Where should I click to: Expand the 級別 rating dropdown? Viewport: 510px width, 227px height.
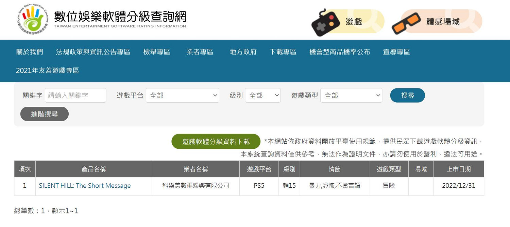263,96
